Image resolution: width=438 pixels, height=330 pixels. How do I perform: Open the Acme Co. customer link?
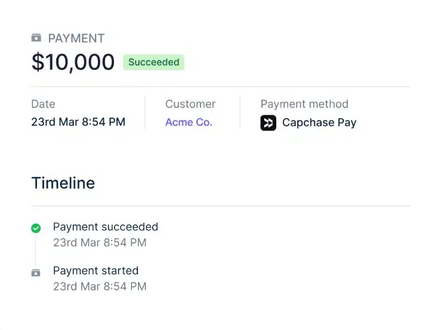pos(189,122)
